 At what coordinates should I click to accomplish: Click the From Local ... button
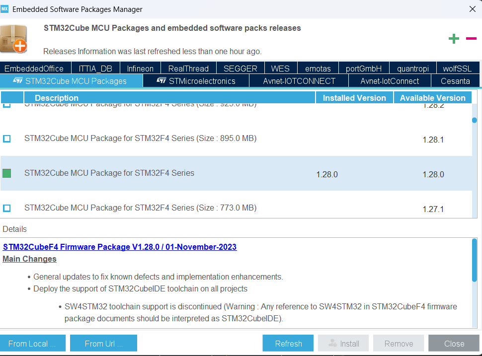[x=33, y=343]
